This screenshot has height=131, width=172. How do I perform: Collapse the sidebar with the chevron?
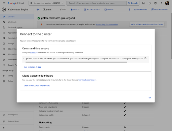(4, 128)
